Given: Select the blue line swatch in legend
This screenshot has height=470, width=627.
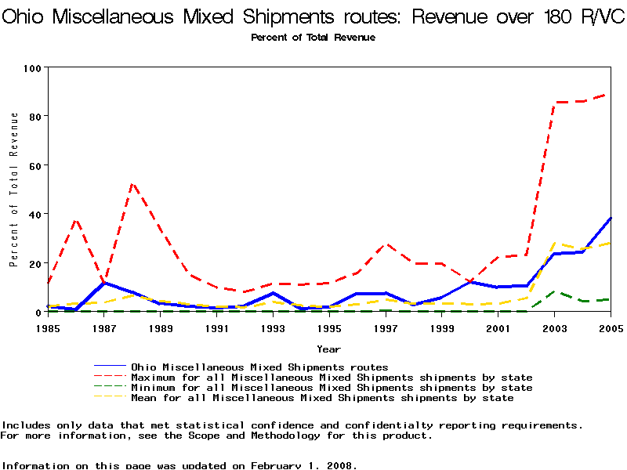Looking at the screenshot, I should pyautogui.click(x=109, y=367).
